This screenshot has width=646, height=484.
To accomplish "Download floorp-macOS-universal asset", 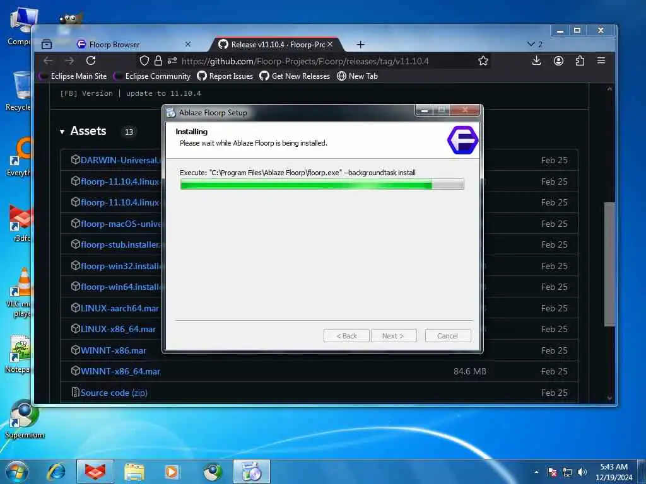I will tap(120, 224).
